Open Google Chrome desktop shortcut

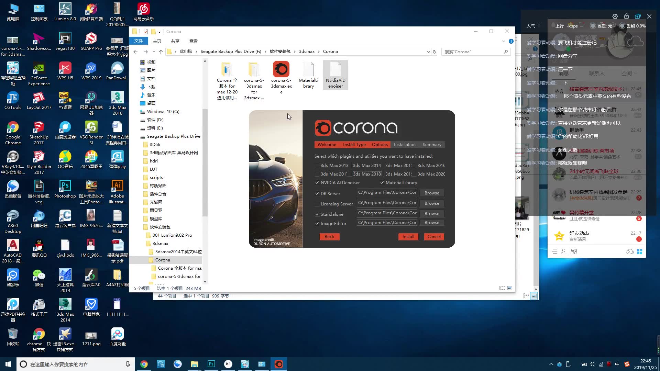[x=13, y=133]
